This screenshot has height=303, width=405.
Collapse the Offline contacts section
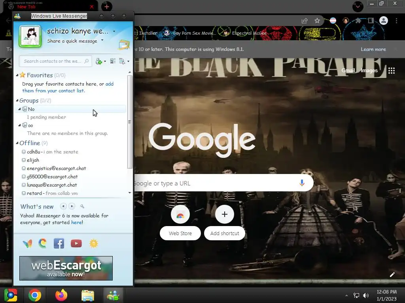(17, 143)
